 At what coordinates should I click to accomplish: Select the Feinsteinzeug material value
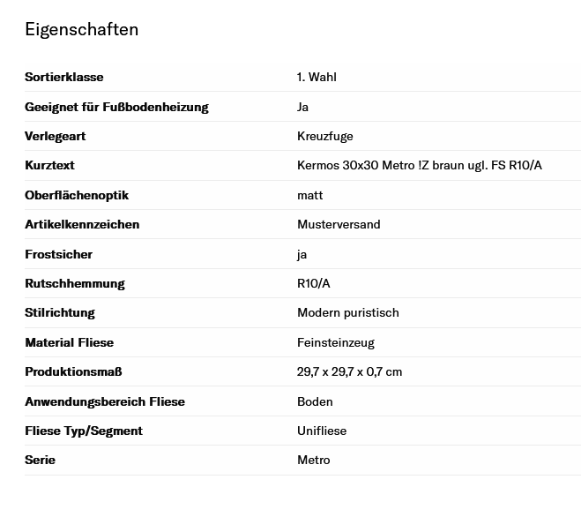coord(336,342)
